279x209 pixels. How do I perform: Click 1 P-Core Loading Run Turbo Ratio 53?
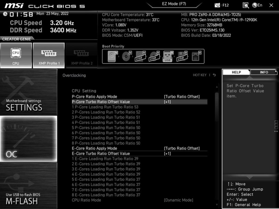click(105, 107)
